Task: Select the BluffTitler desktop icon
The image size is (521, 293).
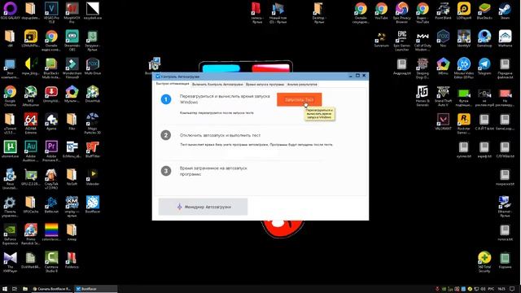Action: (92, 149)
